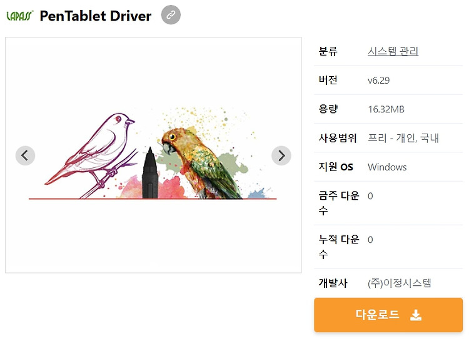Copy the page link with chain icon
This screenshot has height=339, width=469.
[x=171, y=14]
